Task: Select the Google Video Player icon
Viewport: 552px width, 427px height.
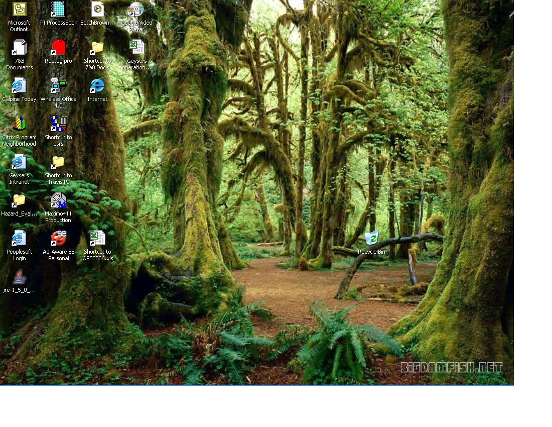Action: 136,10
